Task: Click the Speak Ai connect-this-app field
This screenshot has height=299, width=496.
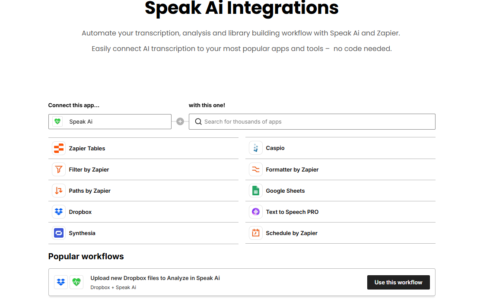Action: click(110, 121)
